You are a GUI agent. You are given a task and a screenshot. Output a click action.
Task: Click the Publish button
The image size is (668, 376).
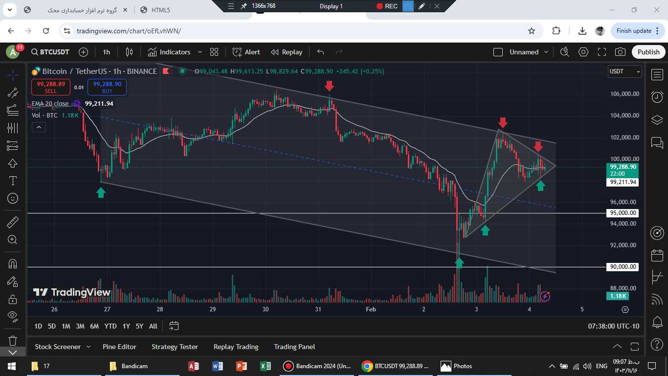coord(648,52)
